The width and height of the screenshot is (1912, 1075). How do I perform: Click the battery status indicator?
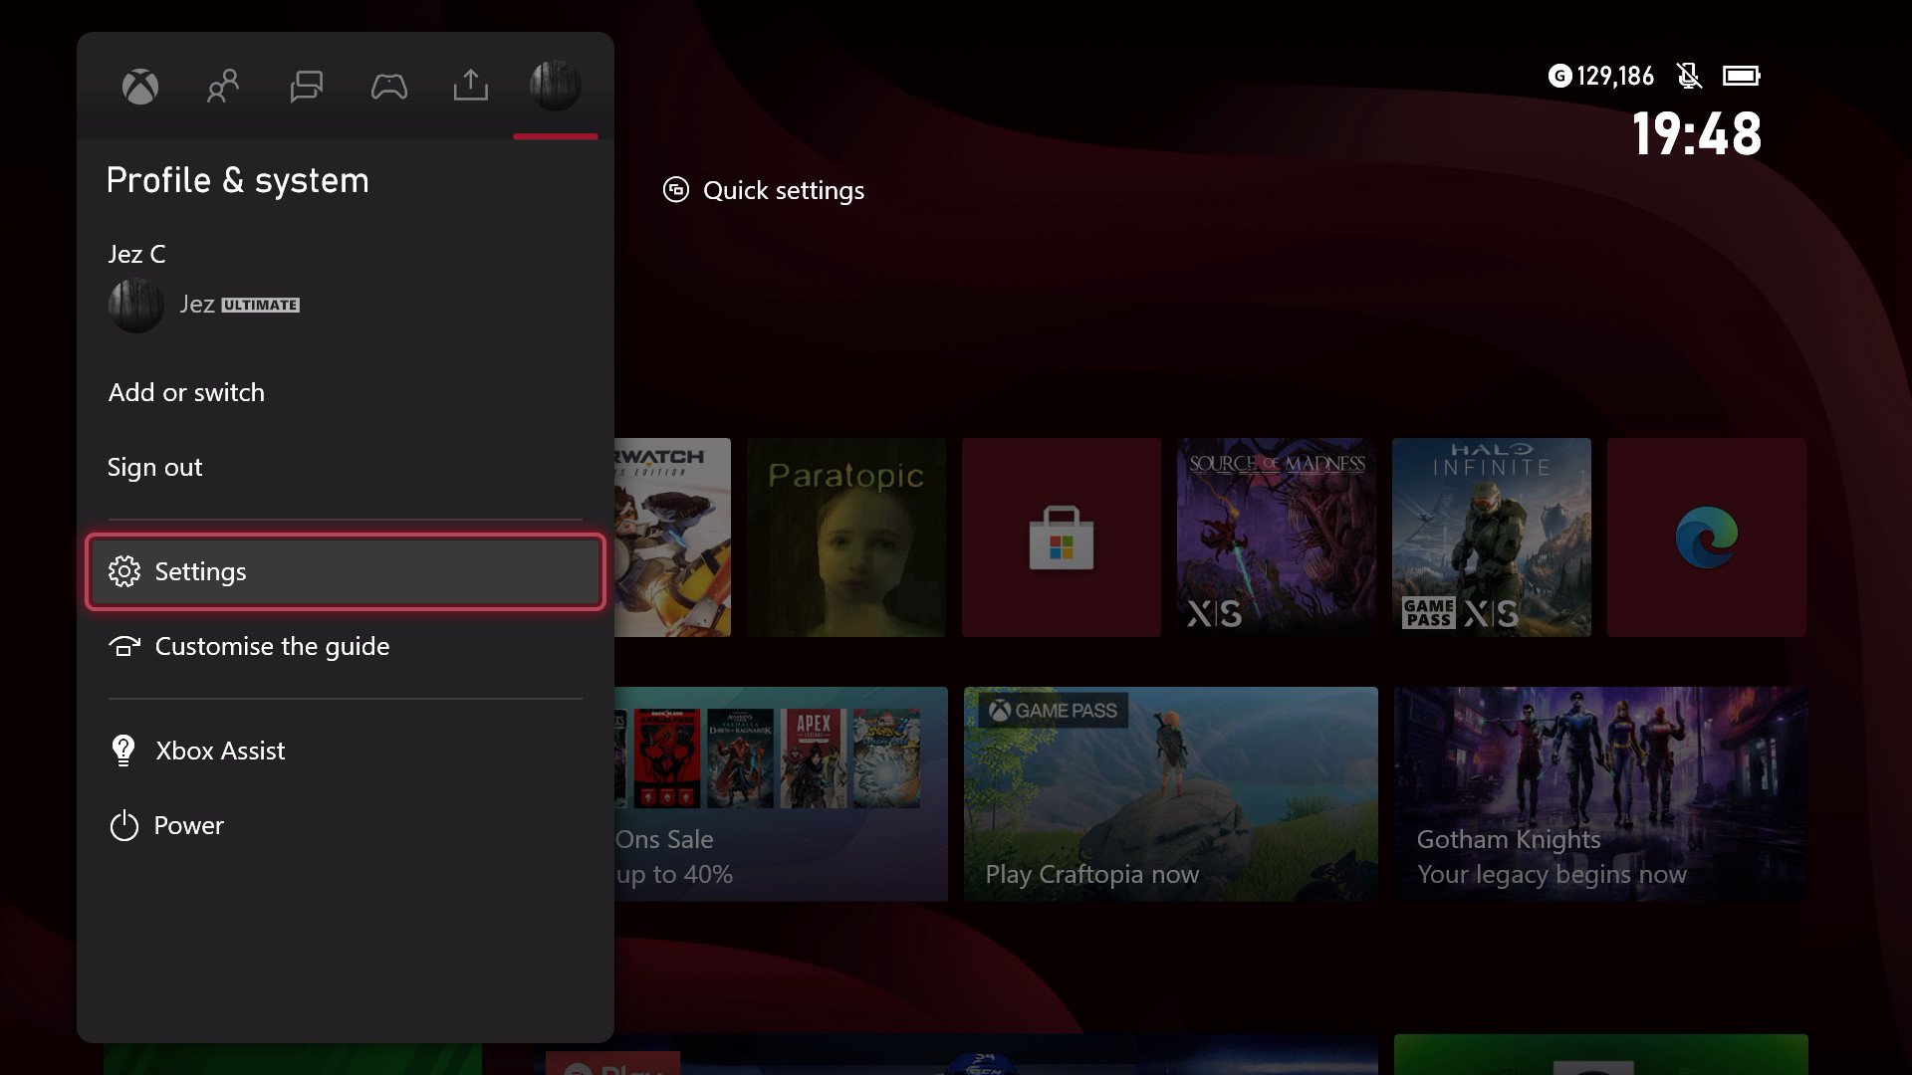coord(1739,75)
